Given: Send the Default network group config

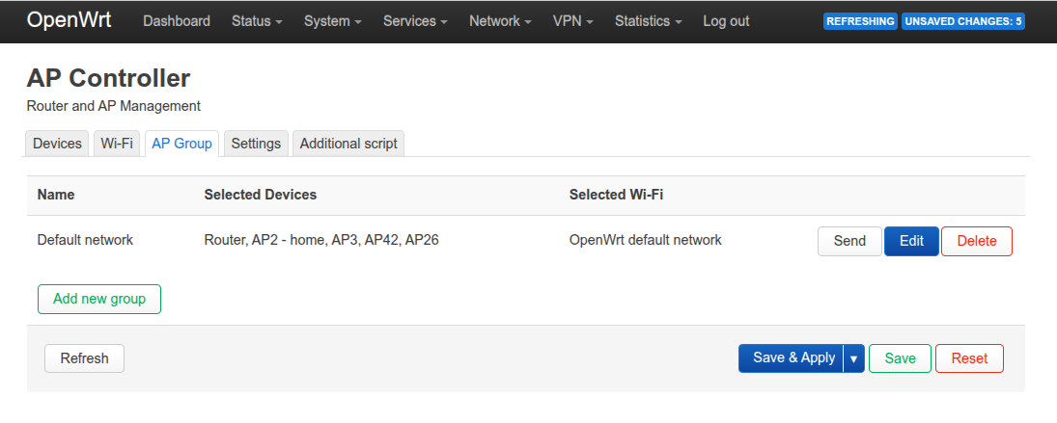Looking at the screenshot, I should tap(849, 241).
